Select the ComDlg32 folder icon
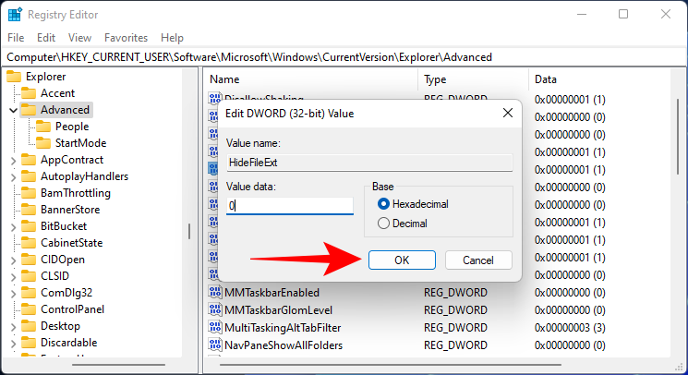Image resolution: width=688 pixels, height=375 pixels. pyautogui.click(x=29, y=294)
